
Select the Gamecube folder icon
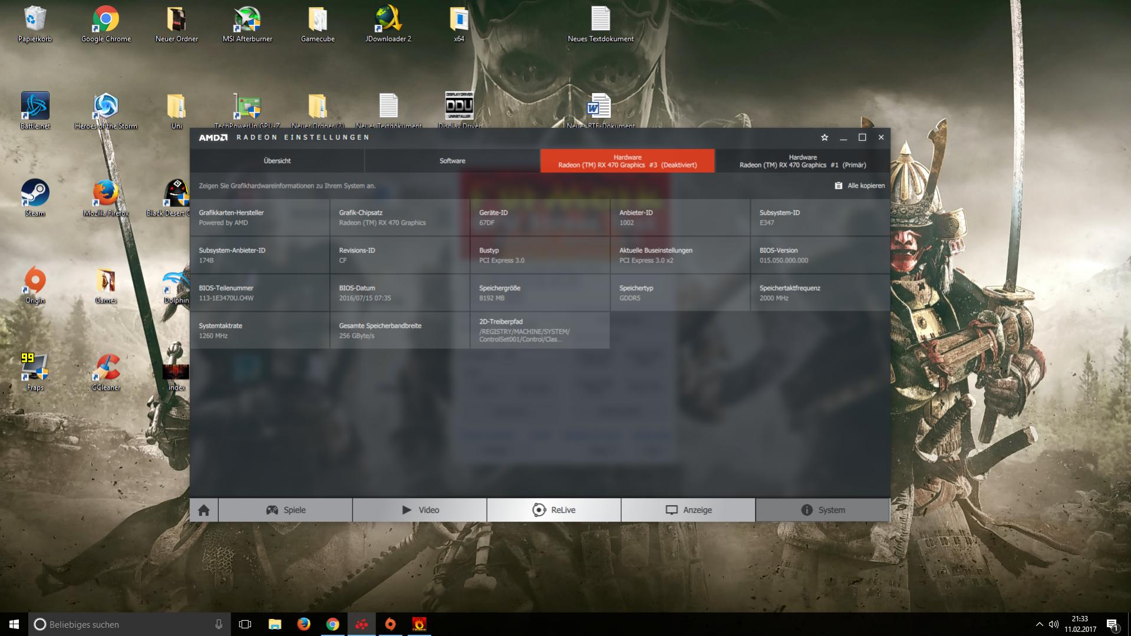point(318,24)
